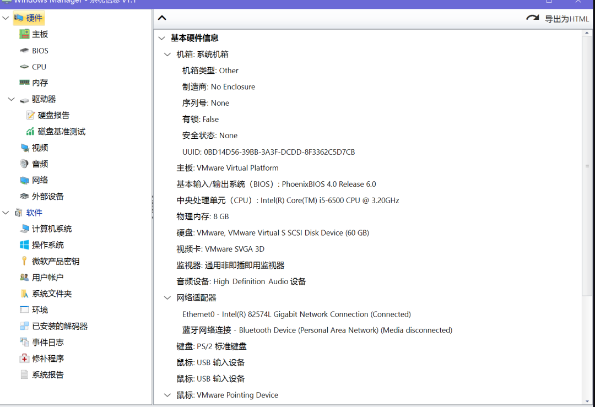Click the 环境 environment icon
The height and width of the screenshot is (407, 595).
pyautogui.click(x=24, y=310)
